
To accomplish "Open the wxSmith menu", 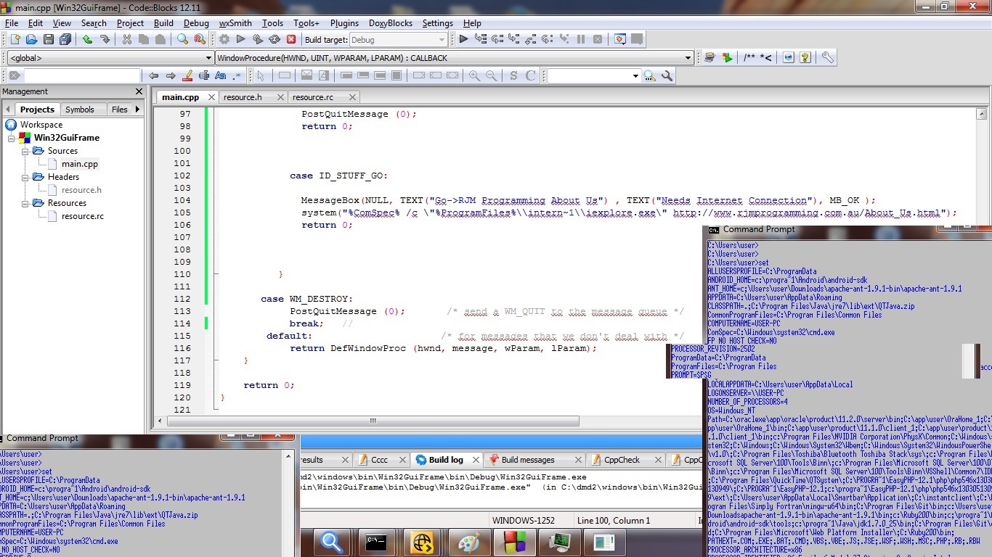I will pos(235,22).
